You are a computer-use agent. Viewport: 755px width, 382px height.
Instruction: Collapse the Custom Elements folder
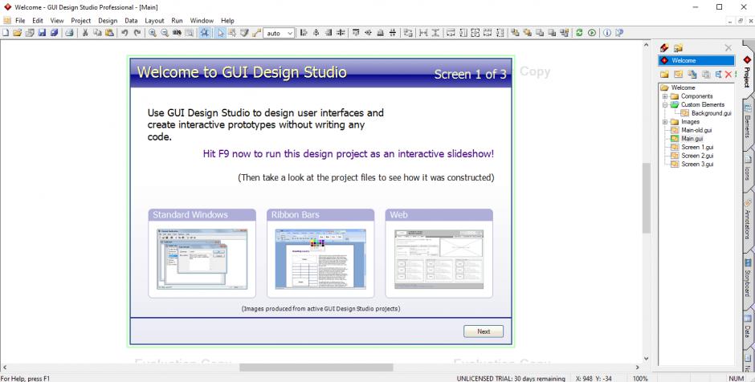pyautogui.click(x=665, y=104)
